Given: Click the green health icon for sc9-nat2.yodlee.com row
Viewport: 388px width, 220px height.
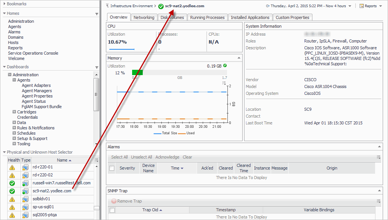Looking at the screenshot, I should click(12, 191).
